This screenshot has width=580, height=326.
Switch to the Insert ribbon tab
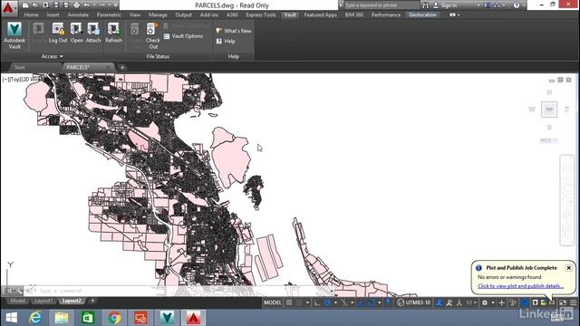click(x=53, y=14)
